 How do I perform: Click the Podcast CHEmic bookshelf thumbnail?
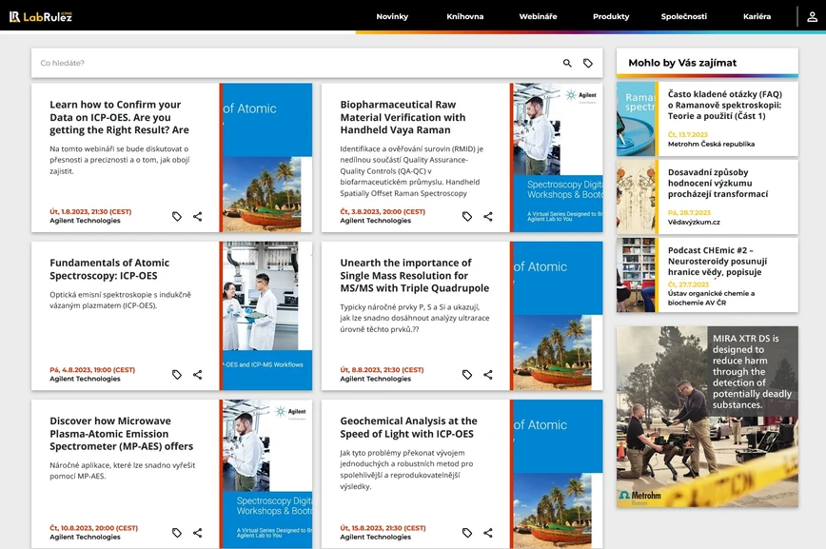(x=636, y=274)
